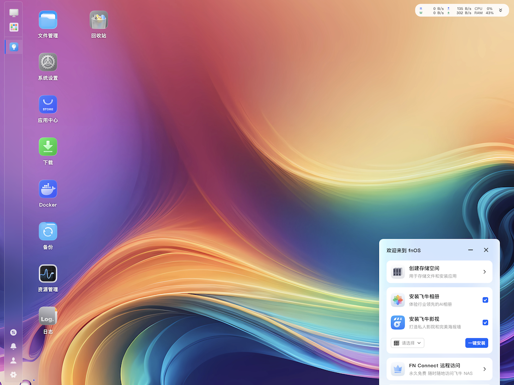This screenshot has height=385, width=514.
Task: Click the 飞牛相册 photos app icon
Action: coord(398,300)
